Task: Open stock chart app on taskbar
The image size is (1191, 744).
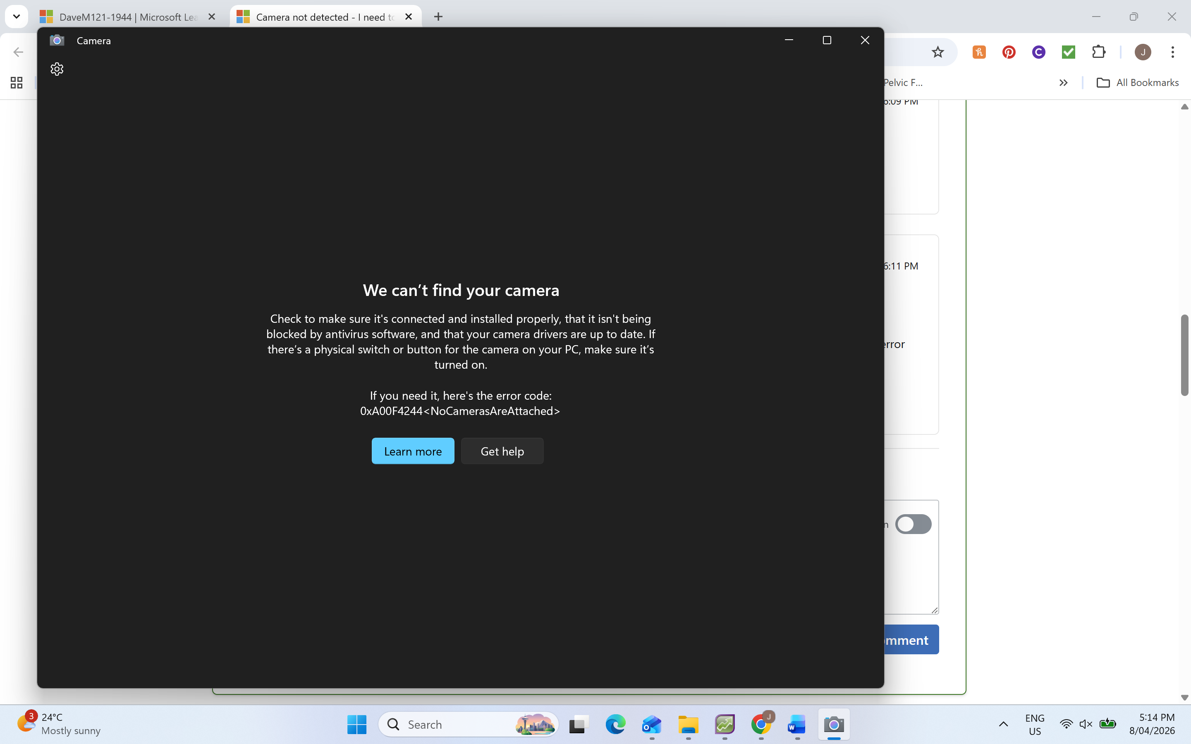Action: [x=725, y=724]
